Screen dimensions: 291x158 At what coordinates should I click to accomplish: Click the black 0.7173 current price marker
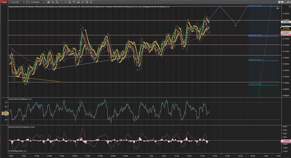(286, 28)
